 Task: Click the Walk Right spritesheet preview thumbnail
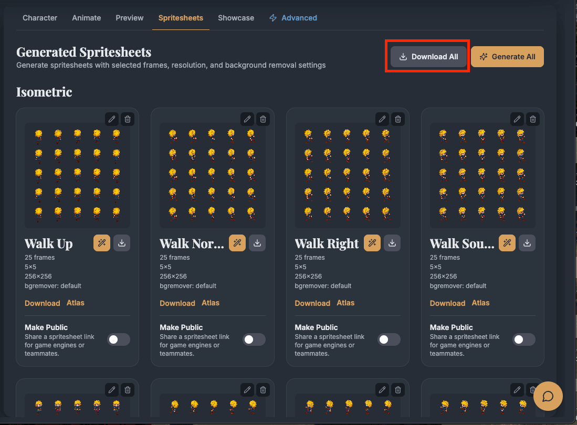348,175
